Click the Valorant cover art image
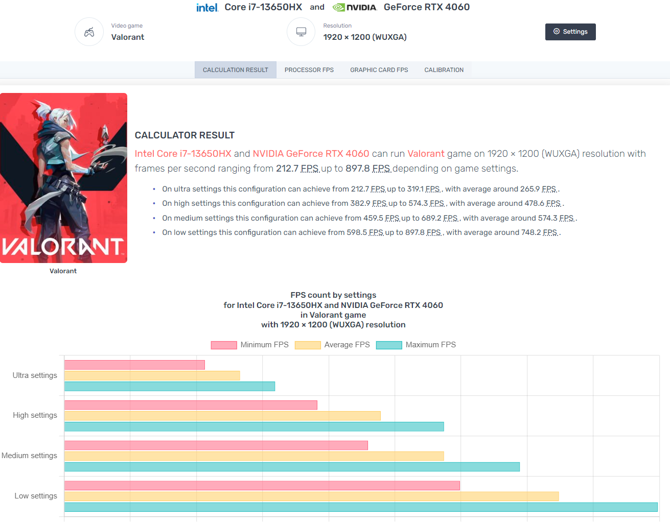670x524 pixels. 63,178
